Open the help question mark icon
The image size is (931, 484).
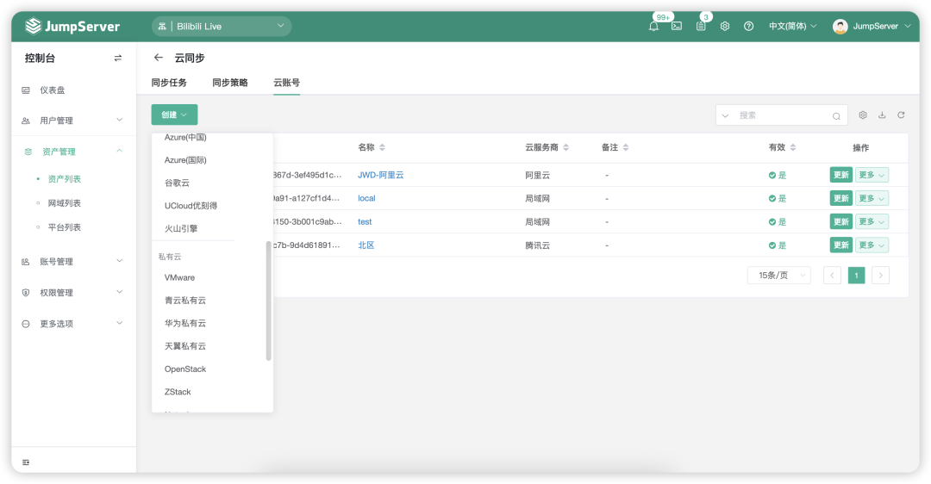click(749, 26)
